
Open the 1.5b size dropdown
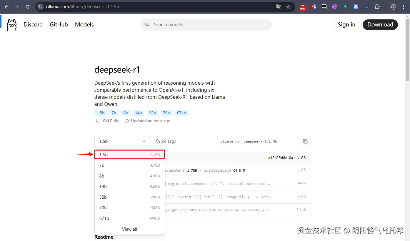(x=122, y=141)
